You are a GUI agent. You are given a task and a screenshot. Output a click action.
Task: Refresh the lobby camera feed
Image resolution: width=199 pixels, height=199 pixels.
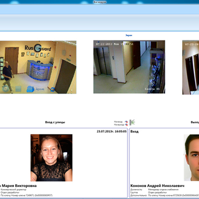[x=53, y=90]
